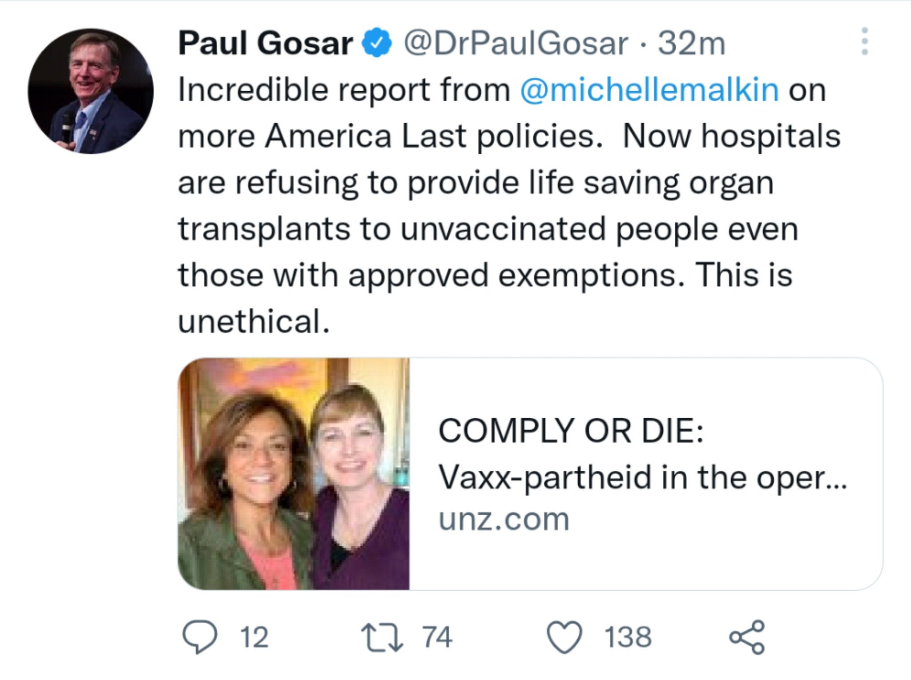Click the verified badge next to Paul Gosar
911x680 pixels.
point(375,42)
